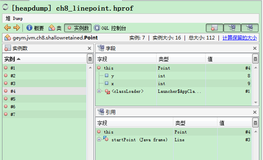This screenshot has height=160, width=263.
Task: Toggle the 实例数 instances view button
Action: [x=78, y=28]
